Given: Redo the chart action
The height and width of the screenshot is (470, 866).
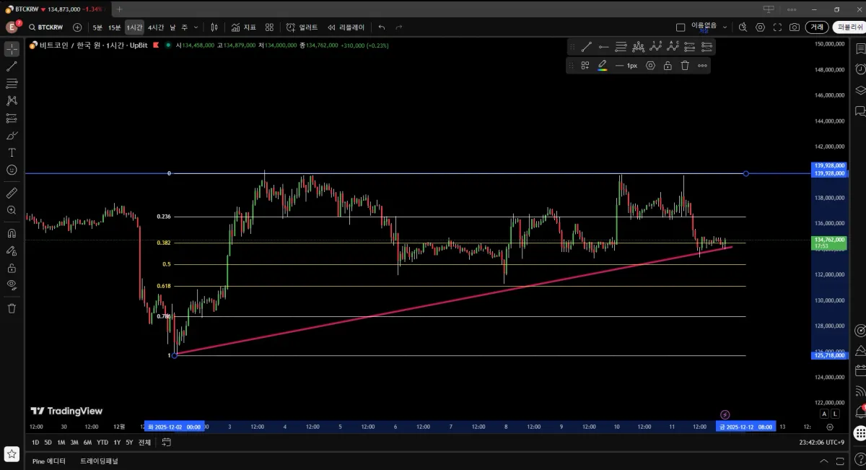Looking at the screenshot, I should point(398,27).
